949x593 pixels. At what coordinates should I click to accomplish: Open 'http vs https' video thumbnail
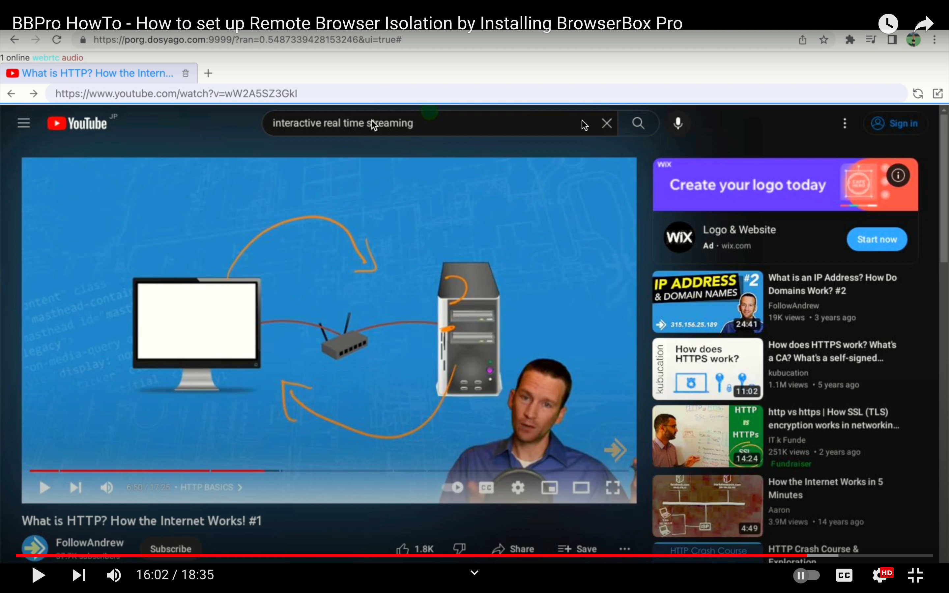[x=707, y=436]
